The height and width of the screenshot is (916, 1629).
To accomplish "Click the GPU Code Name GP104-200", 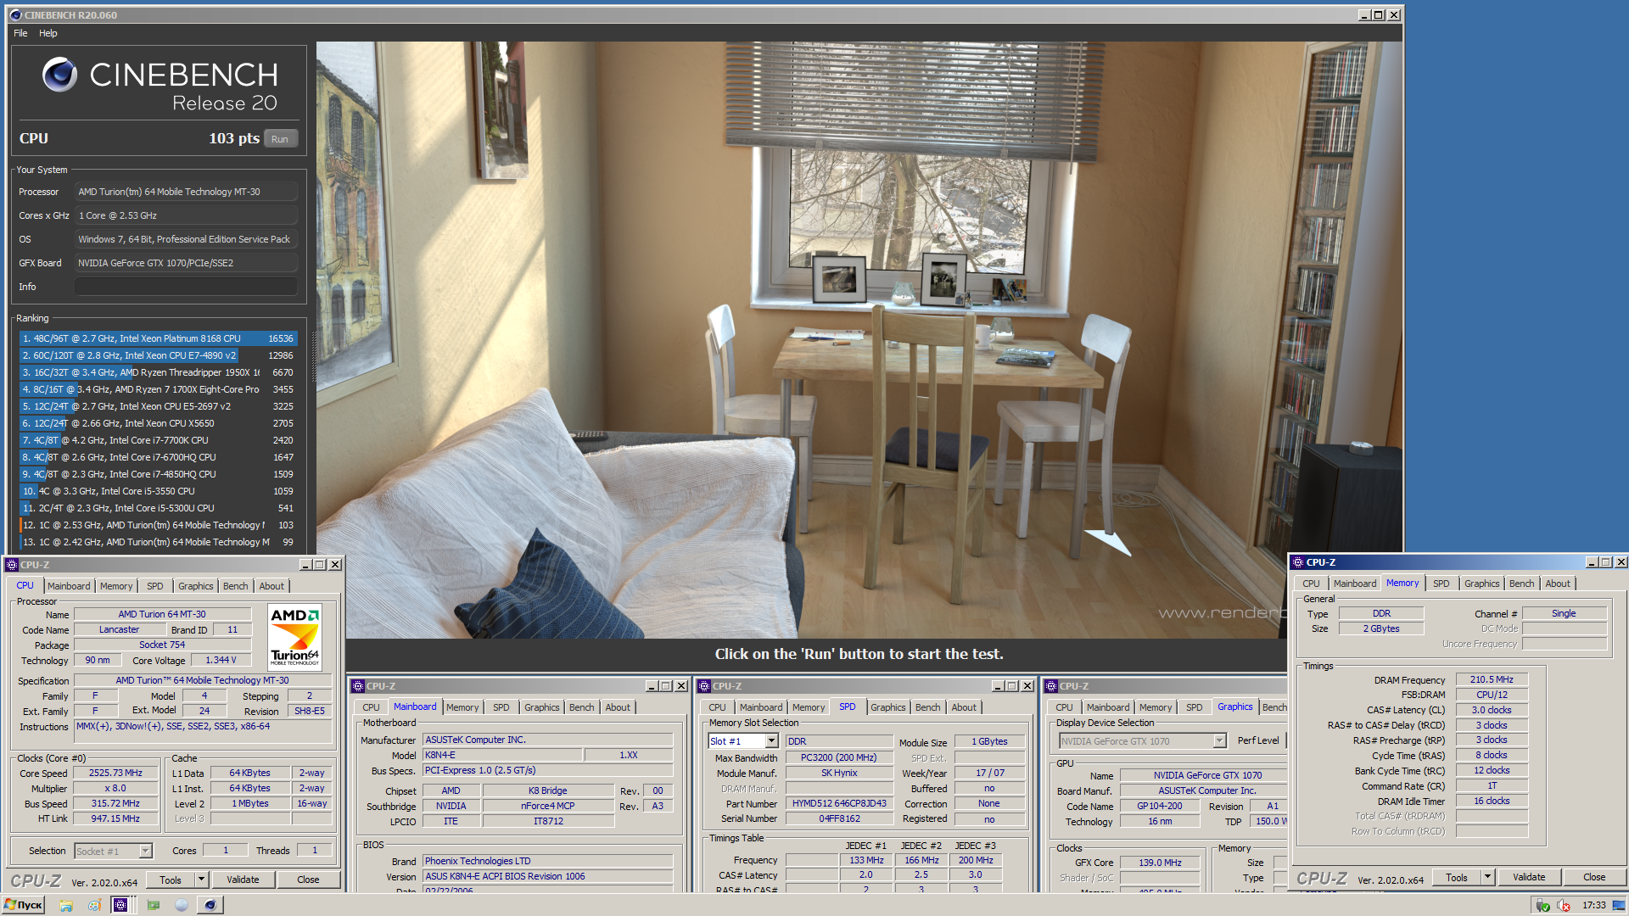I will 1159,806.
